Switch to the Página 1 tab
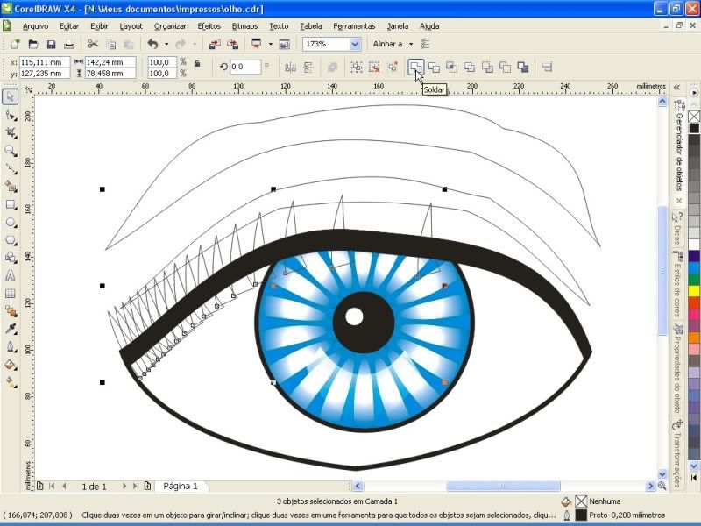Image resolution: width=701 pixels, height=526 pixels. pos(181,486)
